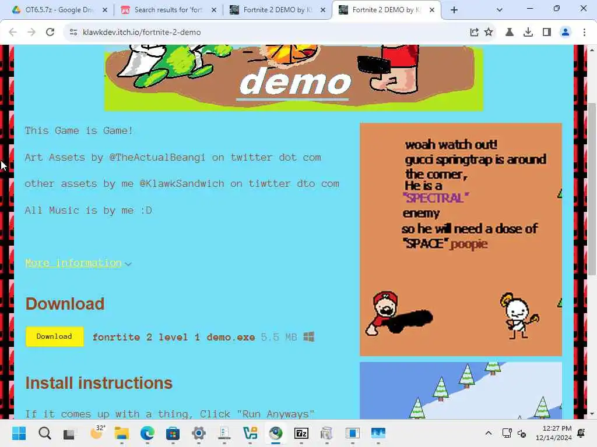Open Microsoft Edge from the taskbar
Viewport: 597px width, 447px height.
coord(148,433)
